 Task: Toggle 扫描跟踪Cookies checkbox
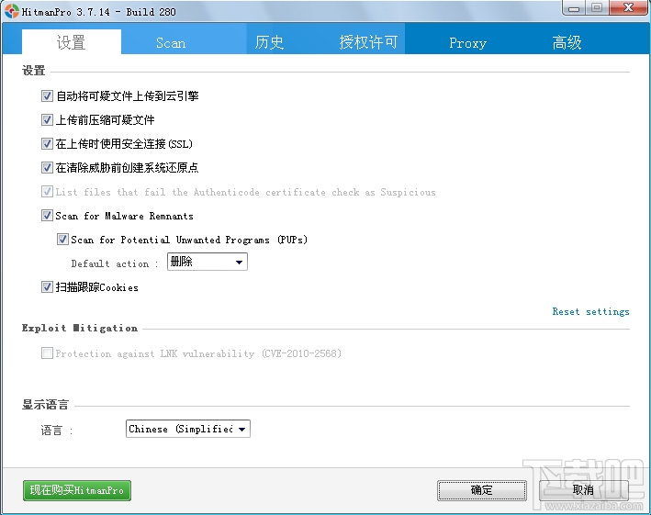tap(47, 286)
